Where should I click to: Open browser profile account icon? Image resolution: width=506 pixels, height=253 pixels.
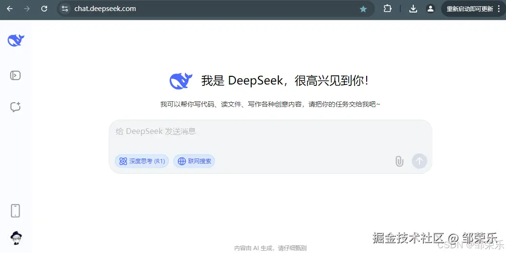point(431,9)
